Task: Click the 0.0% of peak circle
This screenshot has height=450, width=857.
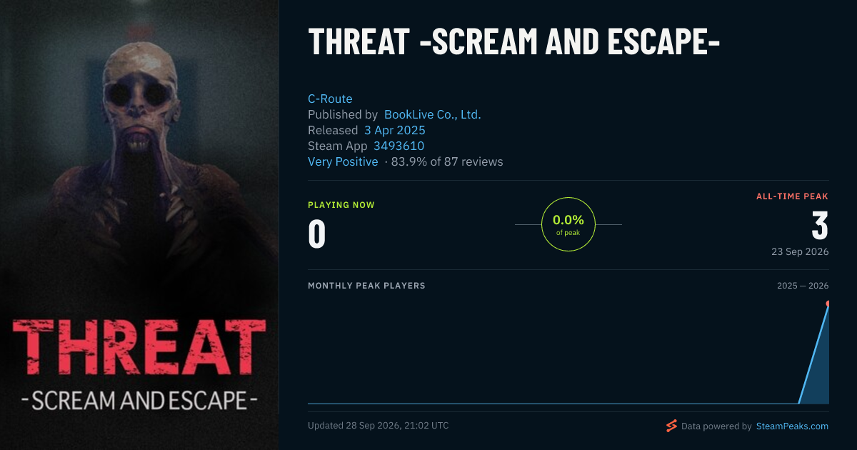Action: pyautogui.click(x=568, y=224)
